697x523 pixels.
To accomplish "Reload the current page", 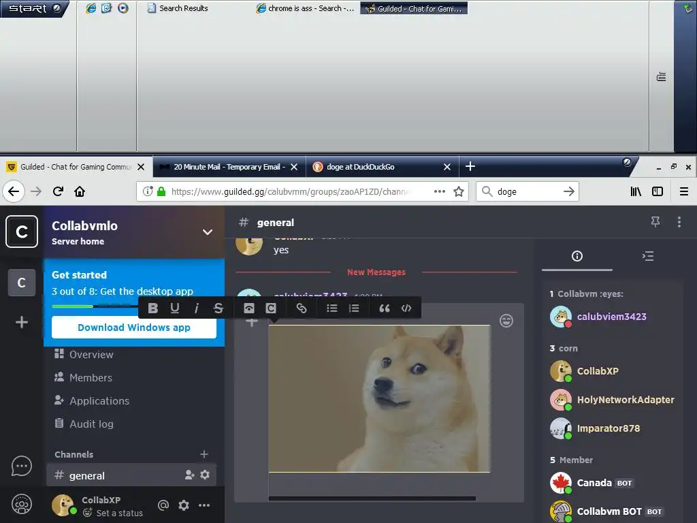I will point(58,191).
